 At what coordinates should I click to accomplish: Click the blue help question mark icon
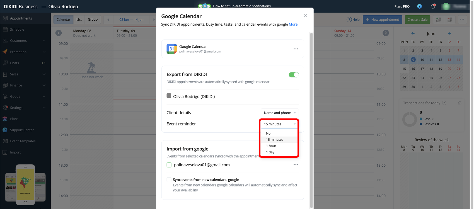[419, 6]
